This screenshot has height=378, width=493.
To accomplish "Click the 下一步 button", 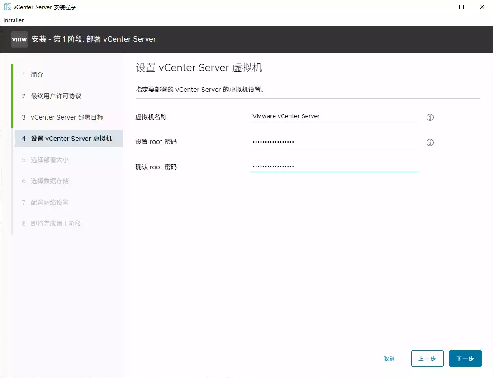I will click(x=465, y=359).
